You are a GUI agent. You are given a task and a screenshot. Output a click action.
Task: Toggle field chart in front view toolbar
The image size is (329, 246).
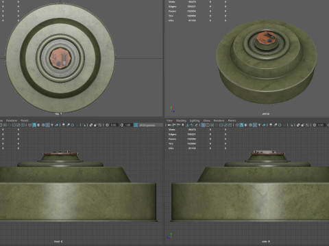click(x=14, y=125)
